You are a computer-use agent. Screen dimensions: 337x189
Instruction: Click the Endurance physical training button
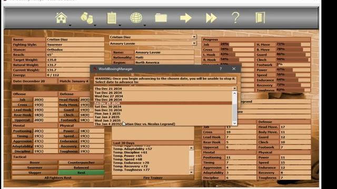(x=68, y=141)
